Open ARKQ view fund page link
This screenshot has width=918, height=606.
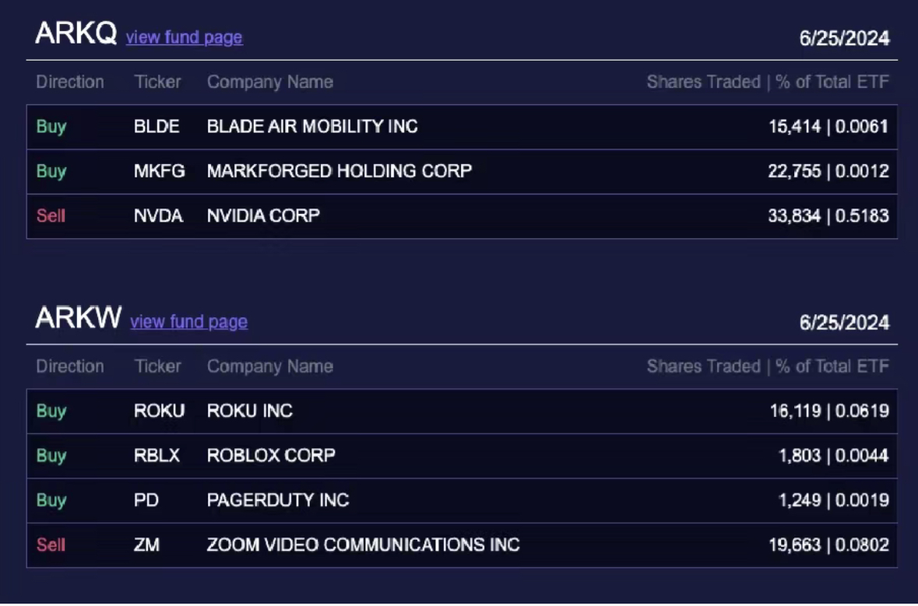(184, 37)
